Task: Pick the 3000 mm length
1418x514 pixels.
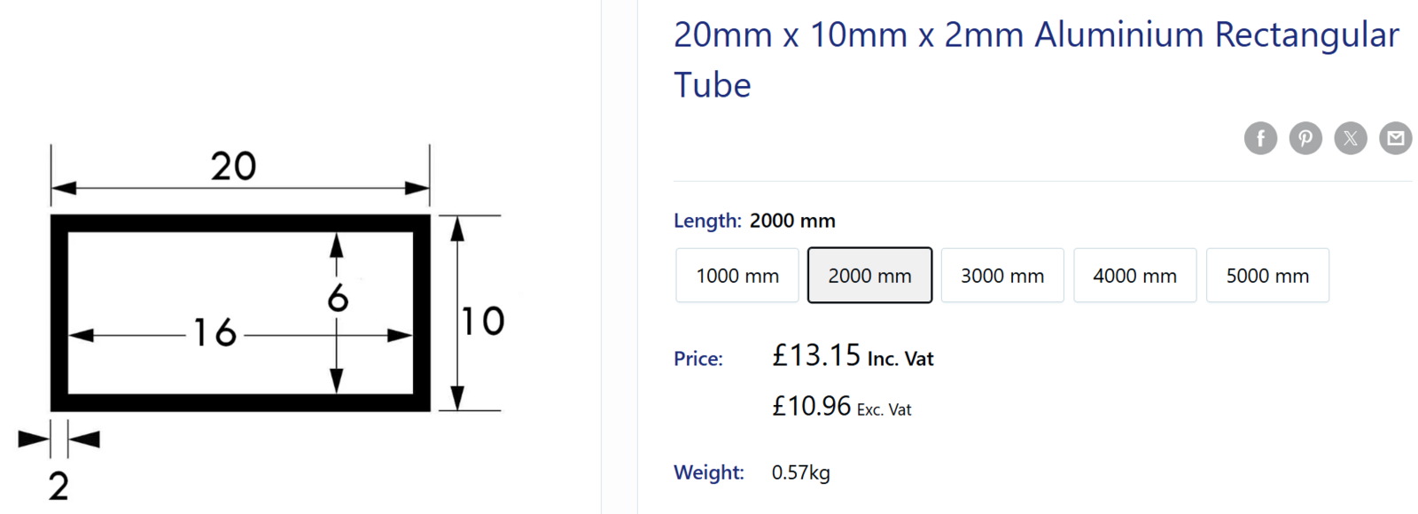Action: (x=1002, y=276)
